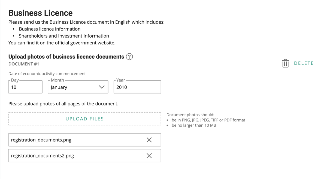The width and height of the screenshot is (327, 179).
Task: Click the Month dropdown chevron arrow
Action: pos(102,87)
